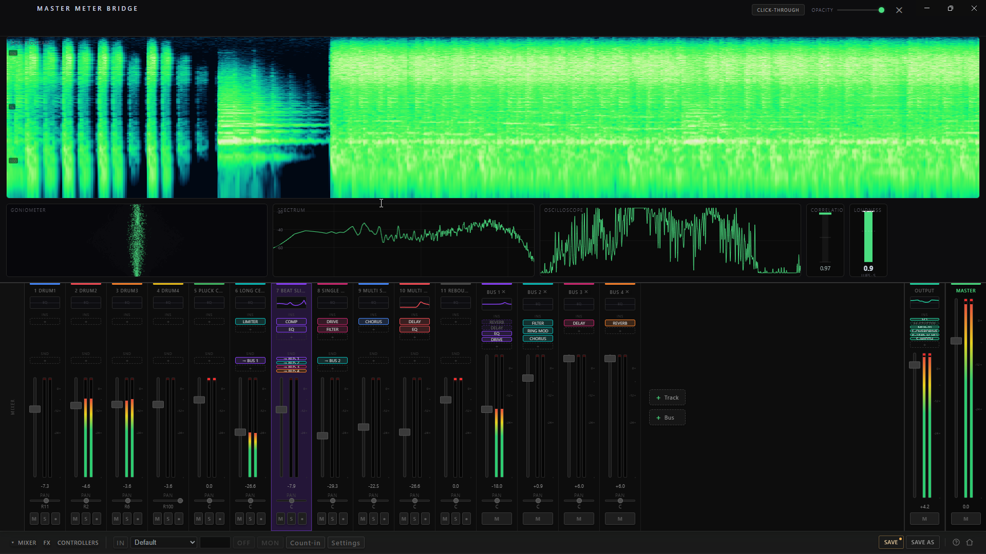Viewport: 986px width, 554px height.
Task: Open RING MOD insert on BUS 2
Action: tap(538, 331)
